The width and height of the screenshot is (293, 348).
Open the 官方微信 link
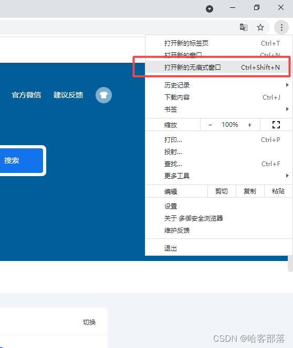point(26,95)
